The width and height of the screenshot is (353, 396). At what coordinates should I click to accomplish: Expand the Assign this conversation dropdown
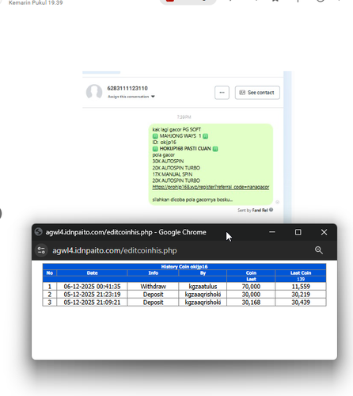pyautogui.click(x=131, y=97)
